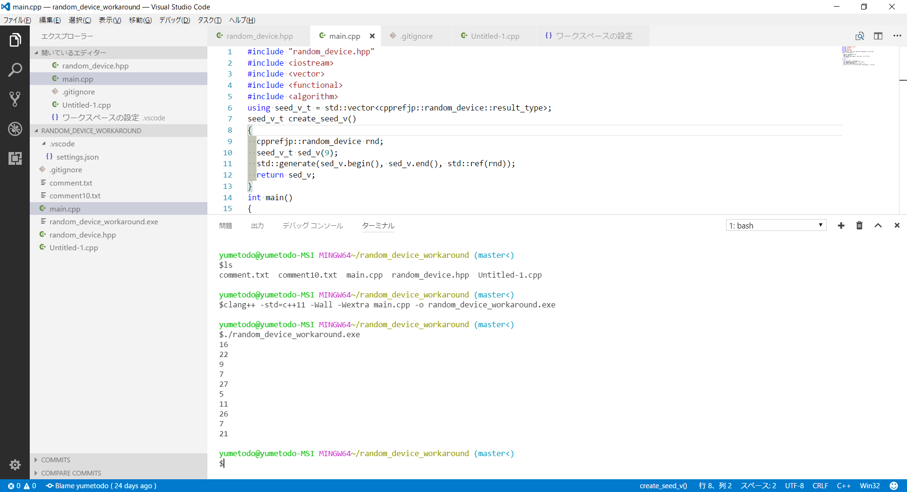Viewport: 907px width, 492px height.
Task: Open the Extensions view
Action: click(x=16, y=159)
